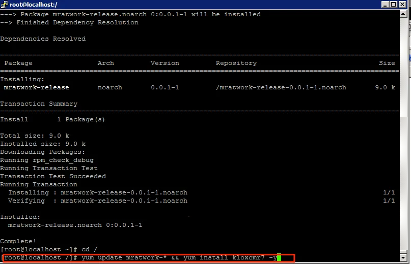Click the 'Repository' column header

pyautogui.click(x=236, y=63)
